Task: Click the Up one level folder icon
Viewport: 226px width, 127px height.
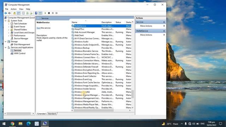Action: point(14,13)
